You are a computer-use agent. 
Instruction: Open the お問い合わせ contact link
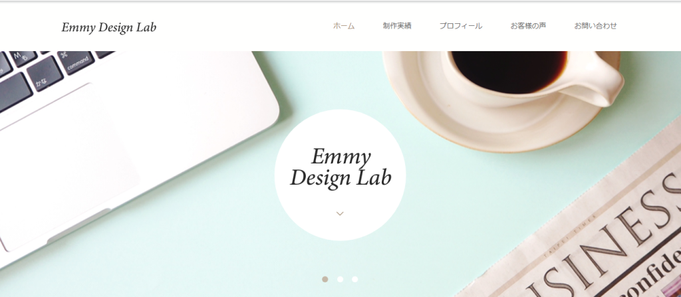[x=595, y=26]
